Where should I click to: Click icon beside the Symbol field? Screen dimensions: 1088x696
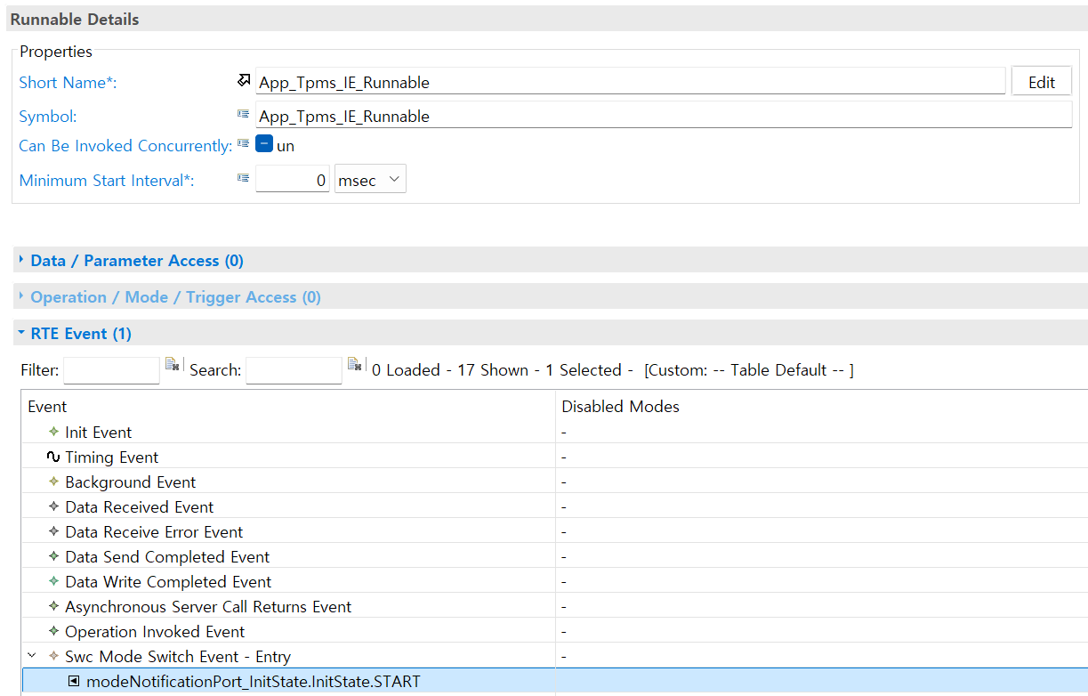(x=243, y=115)
